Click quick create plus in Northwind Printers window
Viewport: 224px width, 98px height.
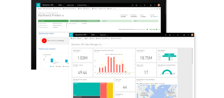(140, 5)
